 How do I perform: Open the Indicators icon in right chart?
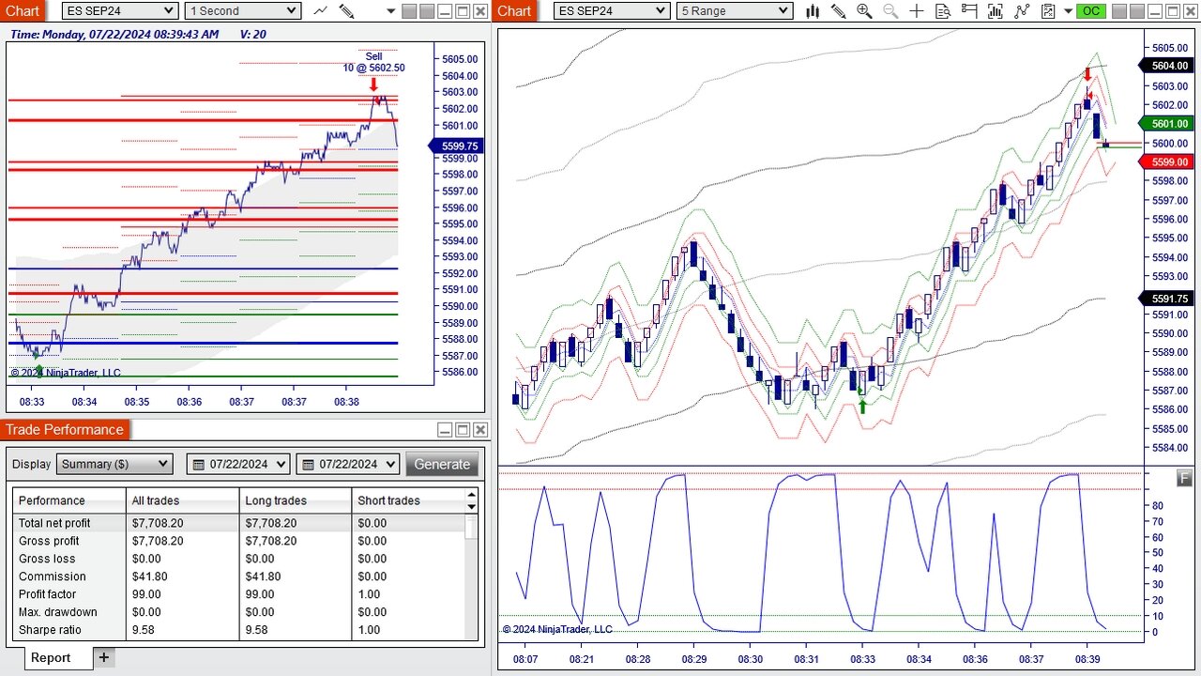(x=996, y=11)
